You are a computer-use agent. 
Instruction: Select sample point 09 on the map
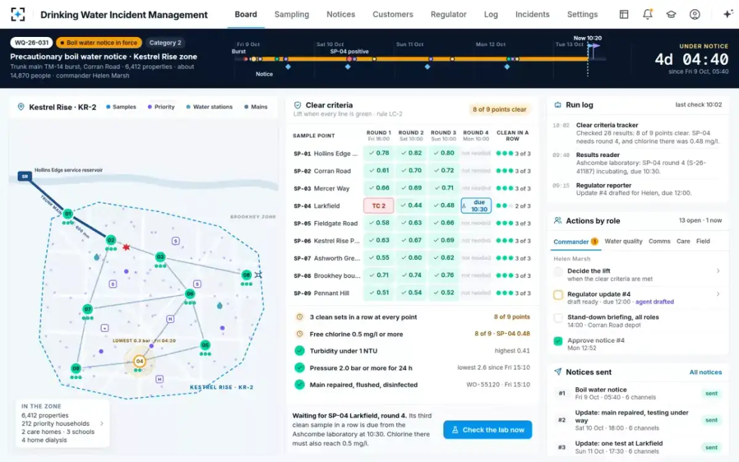coord(76,368)
